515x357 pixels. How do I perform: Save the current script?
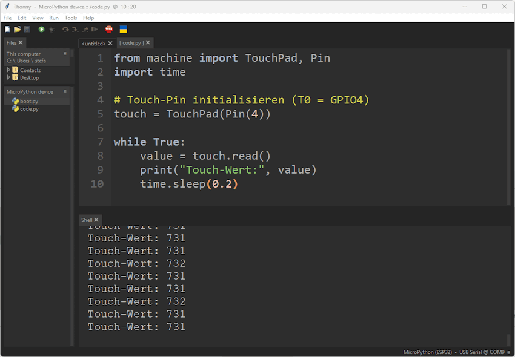pos(27,28)
